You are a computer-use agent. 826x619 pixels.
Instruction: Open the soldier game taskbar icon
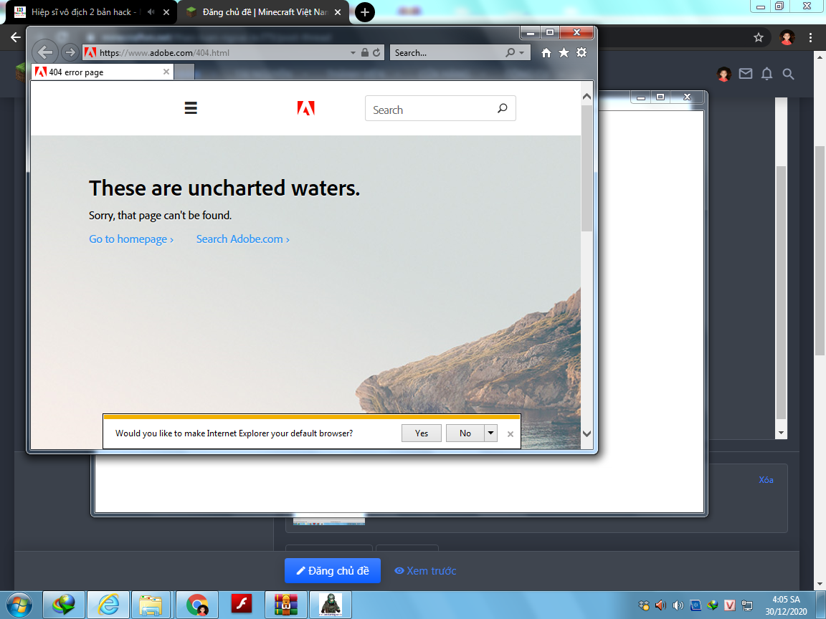point(331,605)
